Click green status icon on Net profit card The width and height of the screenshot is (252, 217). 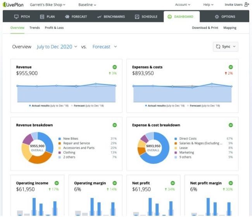(173, 183)
